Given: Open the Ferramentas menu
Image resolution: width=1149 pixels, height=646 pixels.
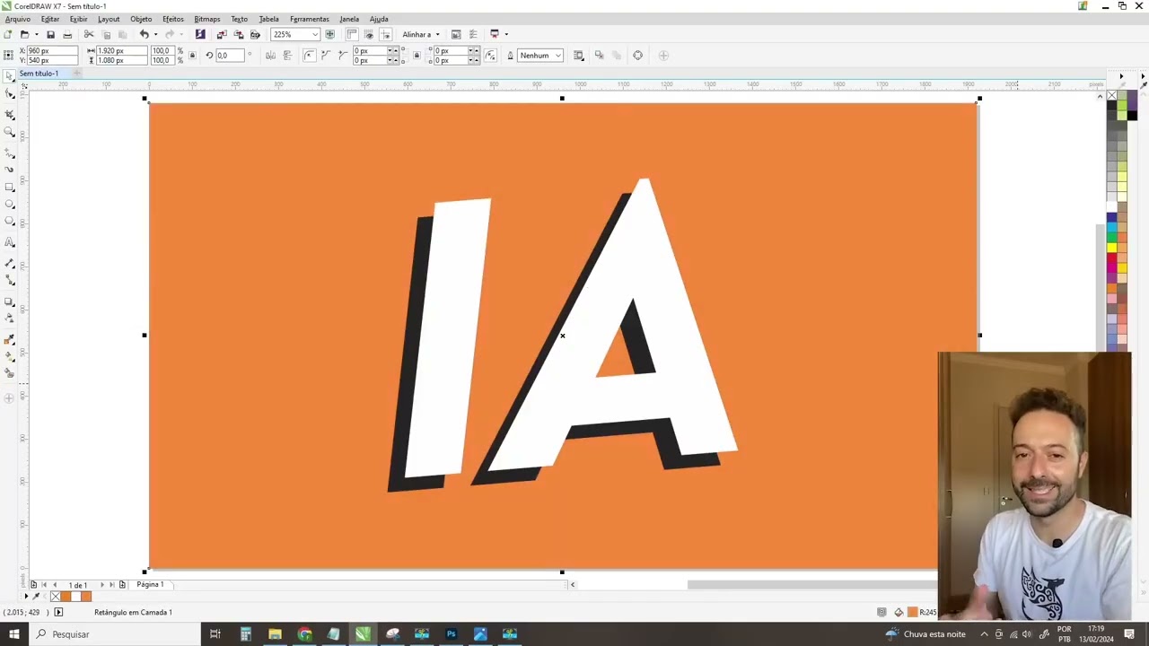Looking at the screenshot, I should pos(310,19).
